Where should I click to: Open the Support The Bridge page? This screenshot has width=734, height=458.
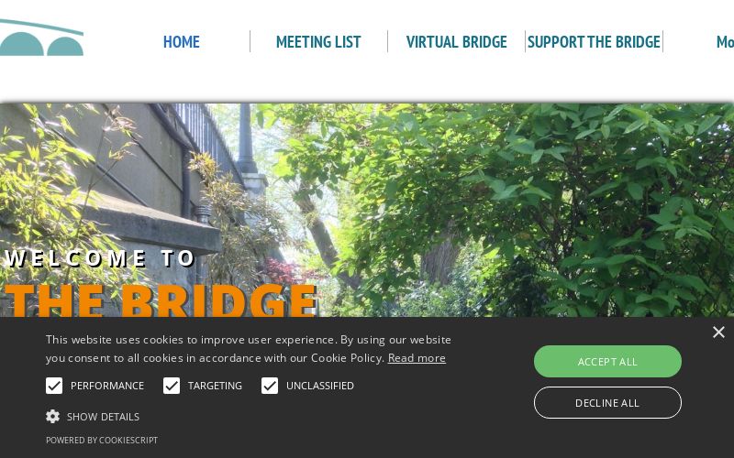point(594,41)
